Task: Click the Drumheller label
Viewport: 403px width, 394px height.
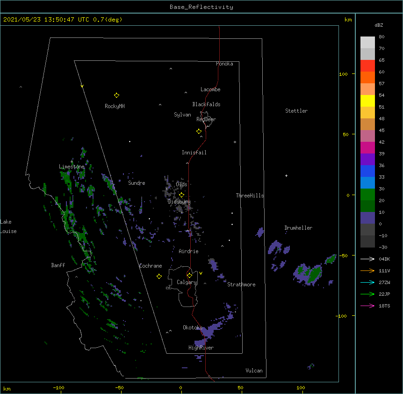Action: tap(298, 228)
